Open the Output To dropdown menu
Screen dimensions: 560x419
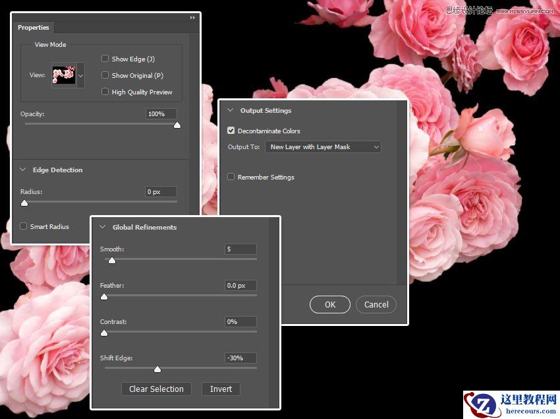tap(322, 147)
